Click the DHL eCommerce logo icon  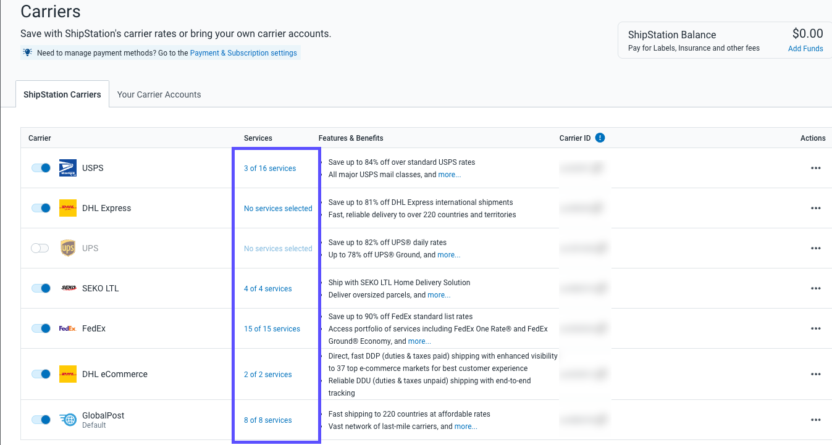(x=67, y=374)
